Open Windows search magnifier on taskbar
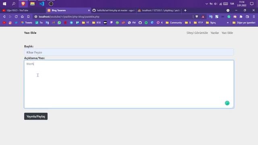The height and width of the screenshot is (145, 258). [14, 4]
